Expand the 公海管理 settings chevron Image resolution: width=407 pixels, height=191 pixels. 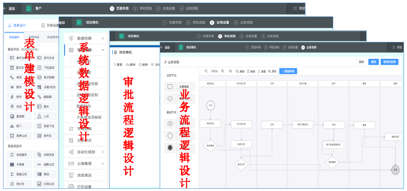[103, 164]
